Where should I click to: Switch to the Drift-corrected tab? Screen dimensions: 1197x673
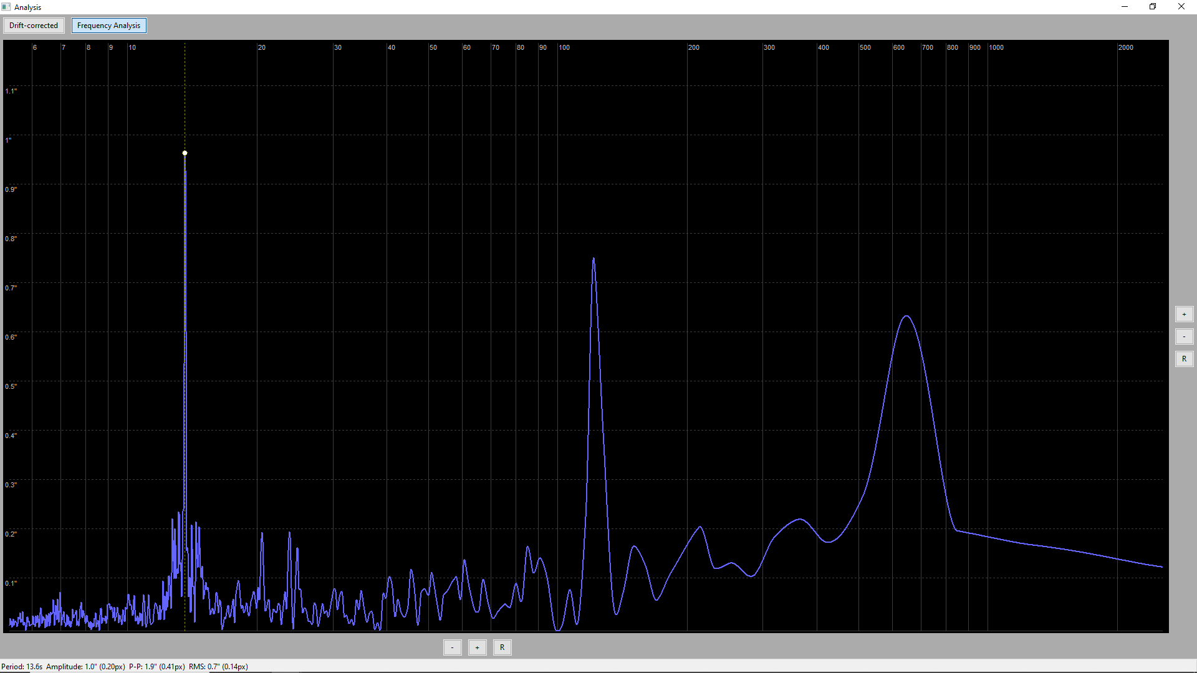point(34,26)
